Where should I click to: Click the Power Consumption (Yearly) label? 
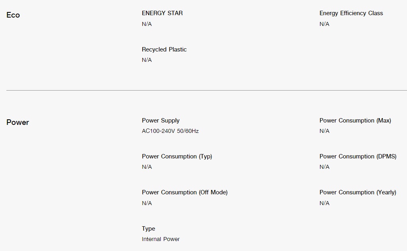pyautogui.click(x=358, y=192)
